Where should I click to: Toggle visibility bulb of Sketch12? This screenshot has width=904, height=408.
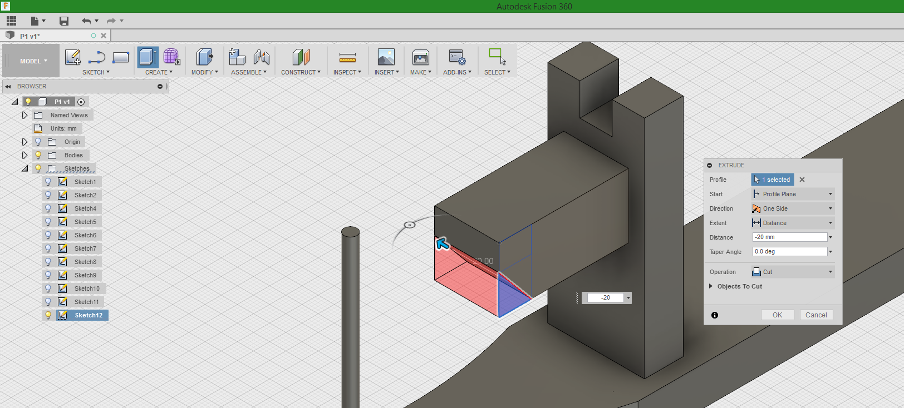pyautogui.click(x=48, y=315)
